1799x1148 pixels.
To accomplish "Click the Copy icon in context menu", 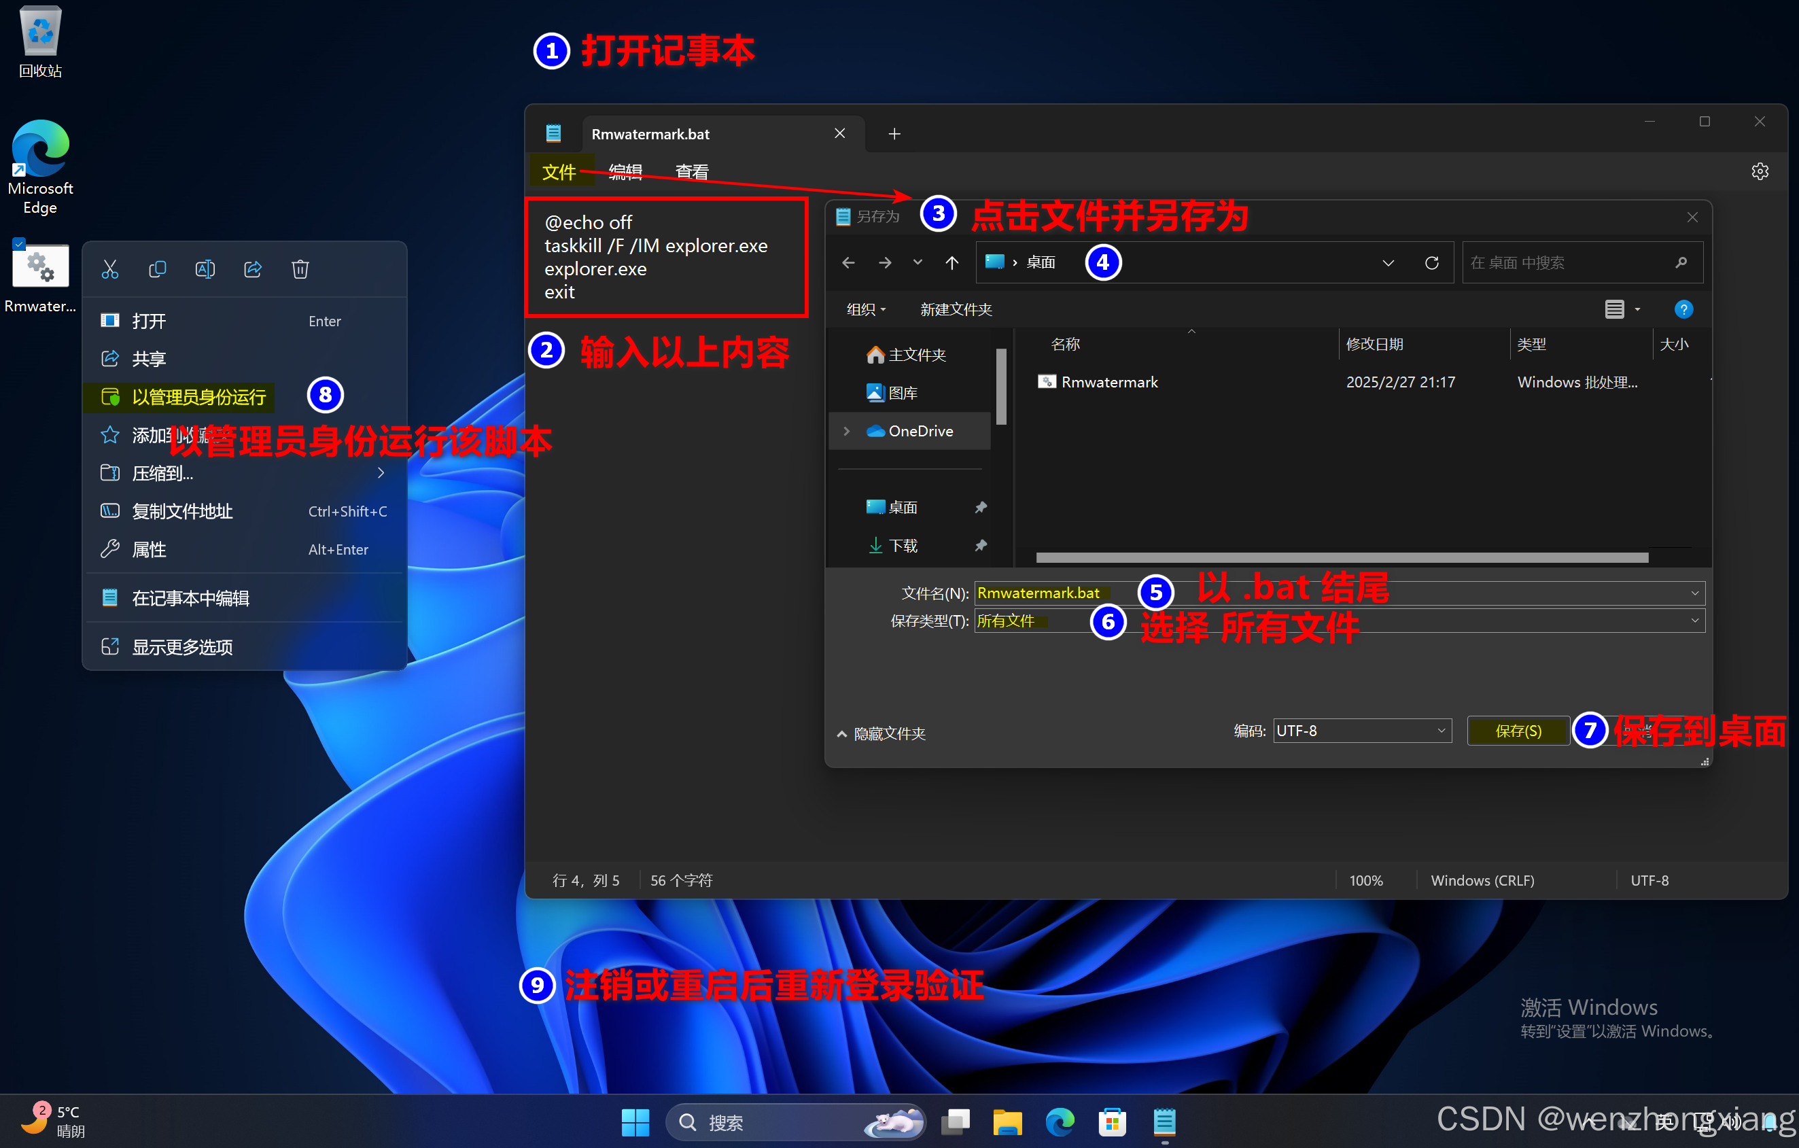I will (x=157, y=269).
